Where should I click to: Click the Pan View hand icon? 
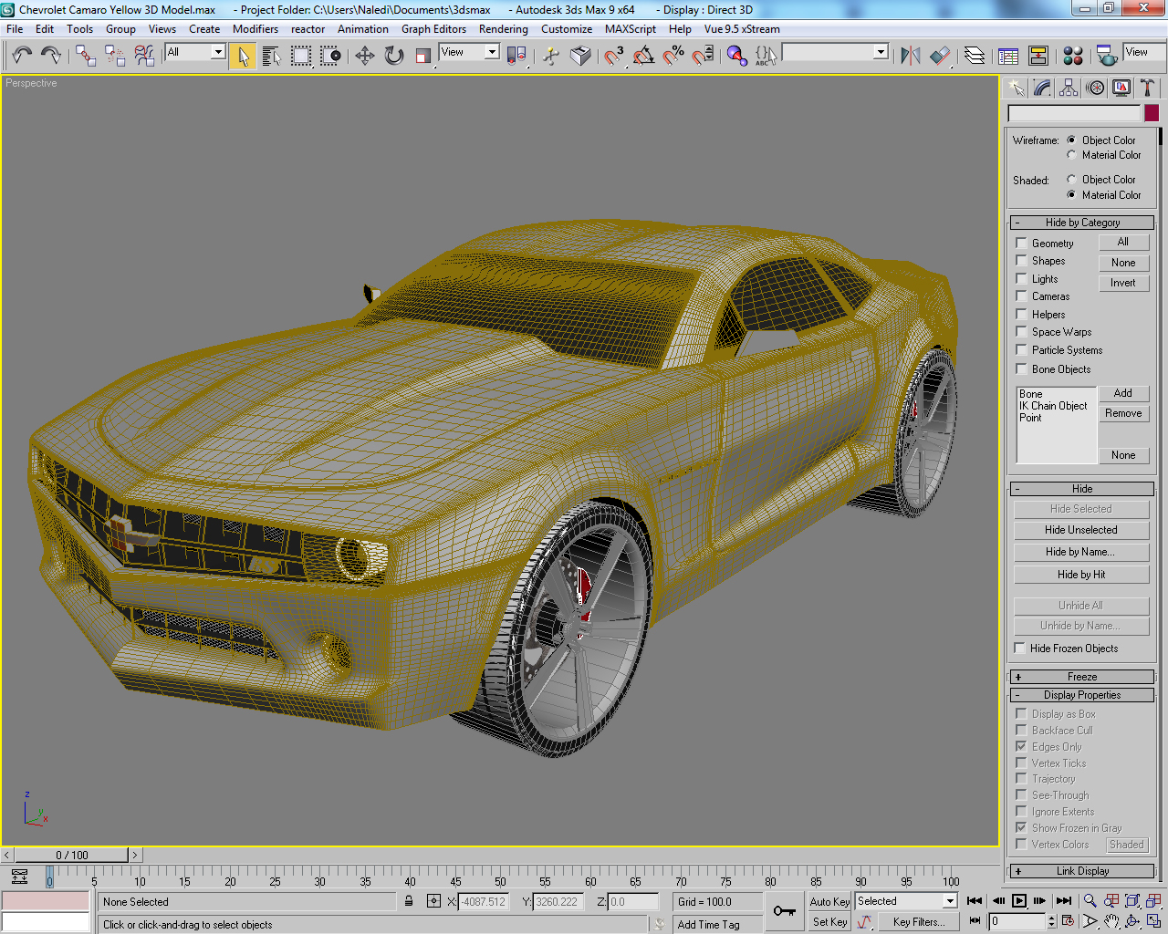(x=1111, y=922)
